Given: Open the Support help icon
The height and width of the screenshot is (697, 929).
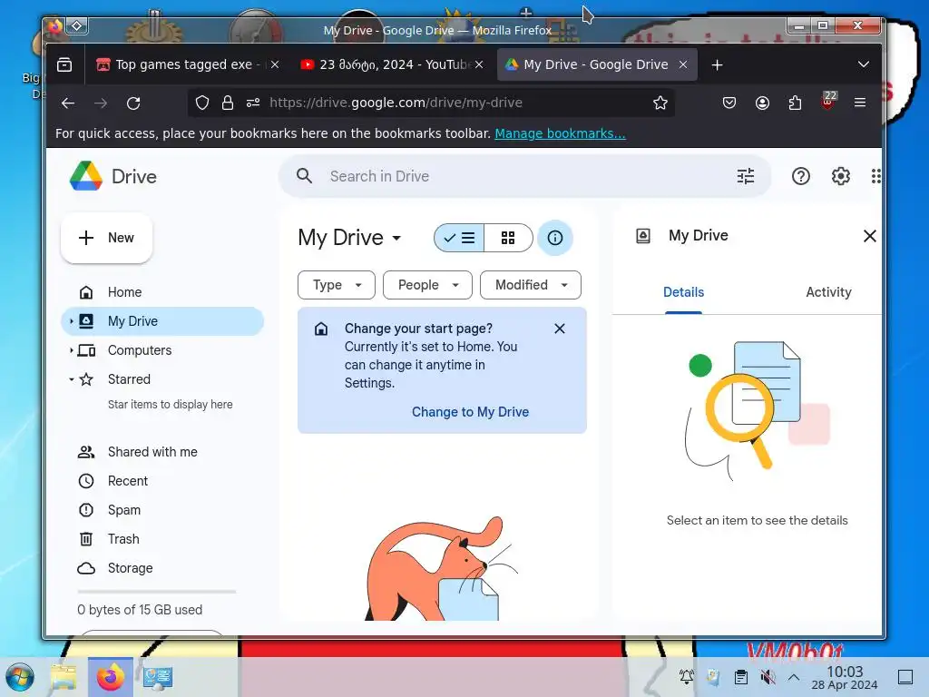Looking at the screenshot, I should click(x=800, y=176).
